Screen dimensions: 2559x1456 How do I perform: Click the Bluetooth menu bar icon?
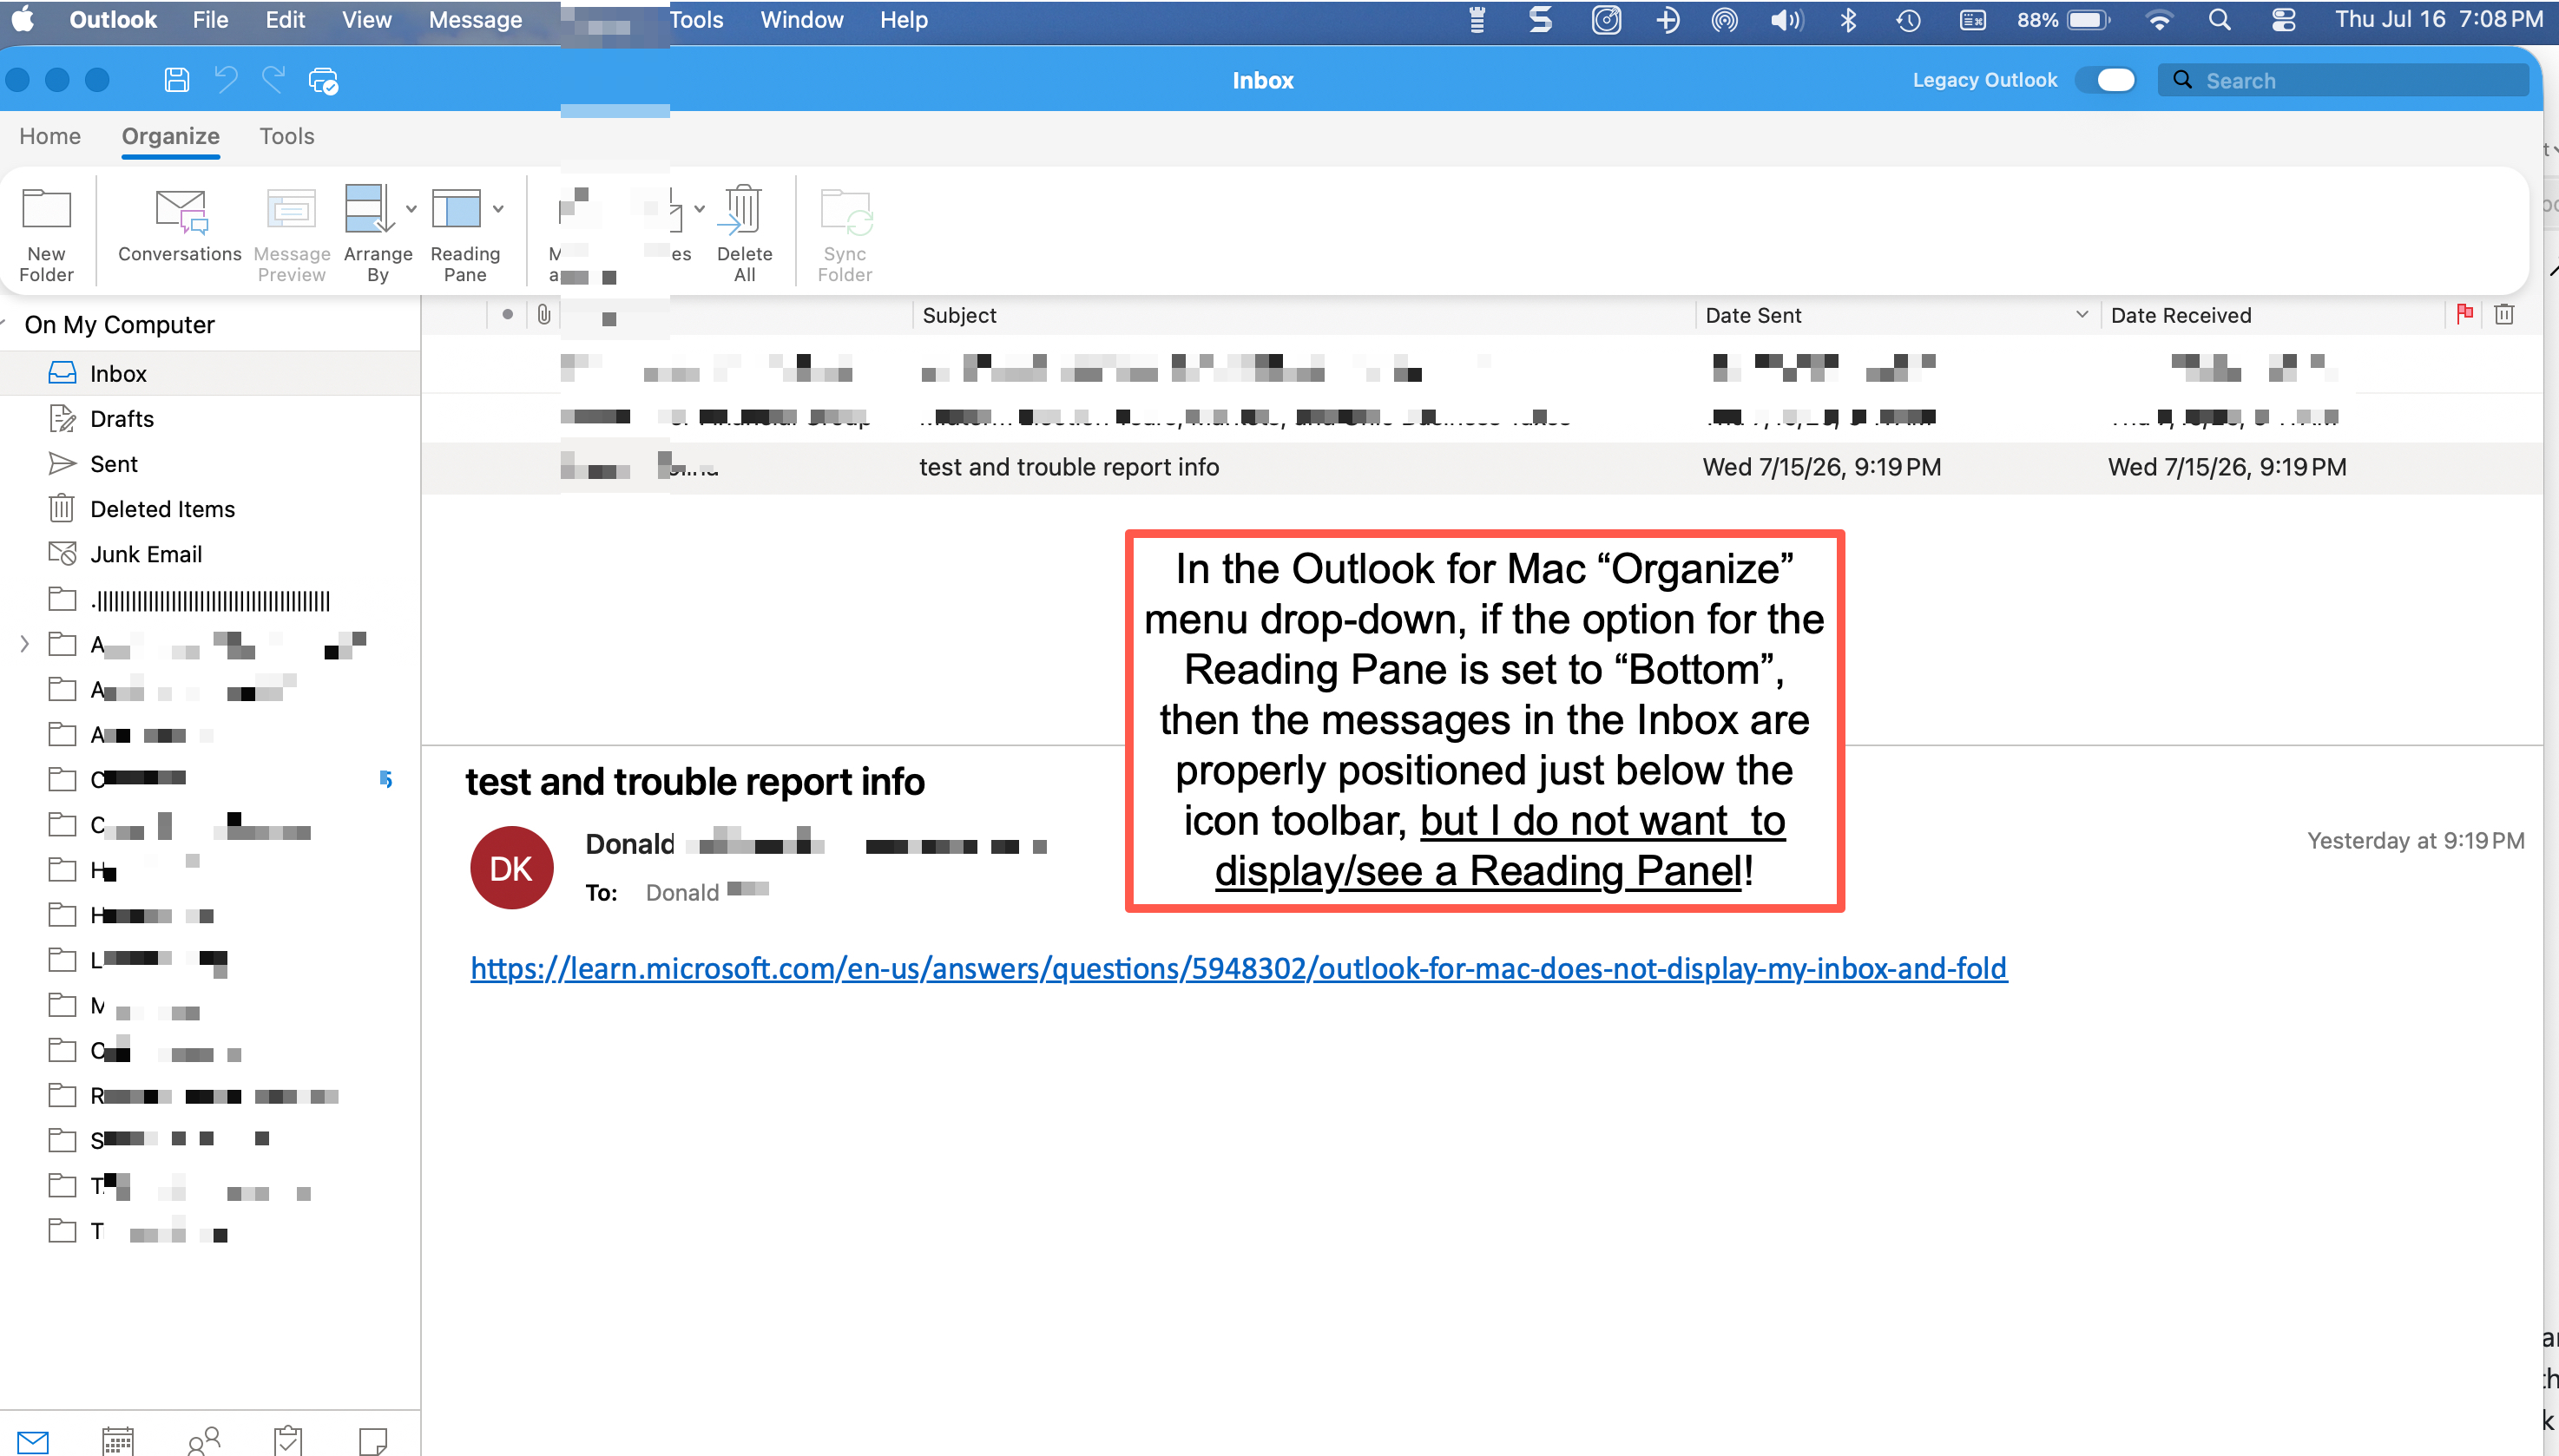click(1849, 20)
